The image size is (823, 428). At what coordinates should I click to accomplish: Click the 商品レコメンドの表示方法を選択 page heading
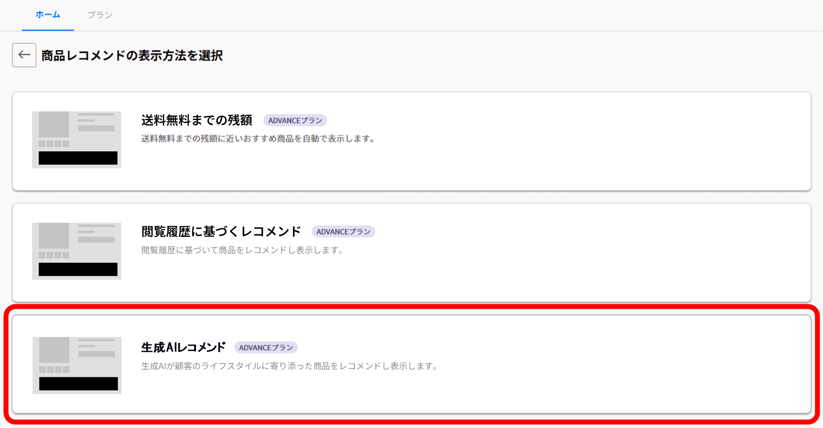coord(132,56)
